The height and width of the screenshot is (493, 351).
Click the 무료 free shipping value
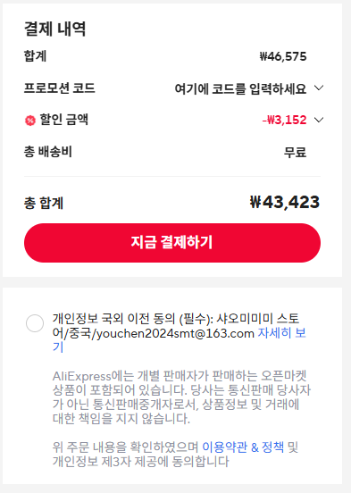pyautogui.click(x=295, y=153)
